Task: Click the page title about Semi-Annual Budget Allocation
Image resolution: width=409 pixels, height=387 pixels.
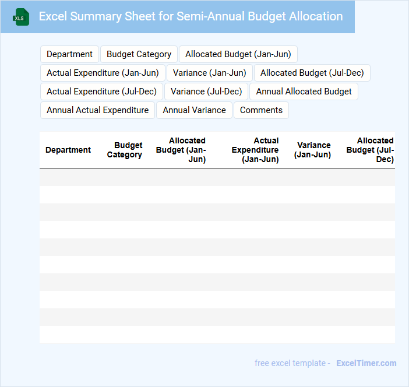Action: coord(191,16)
